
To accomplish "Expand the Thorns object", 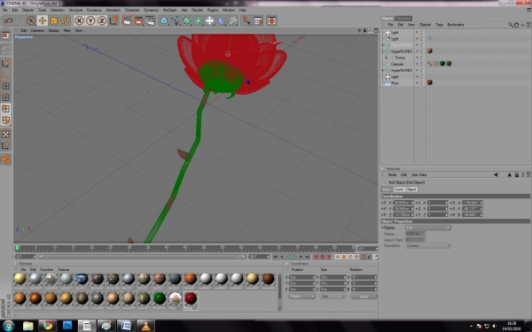I will coord(386,58).
